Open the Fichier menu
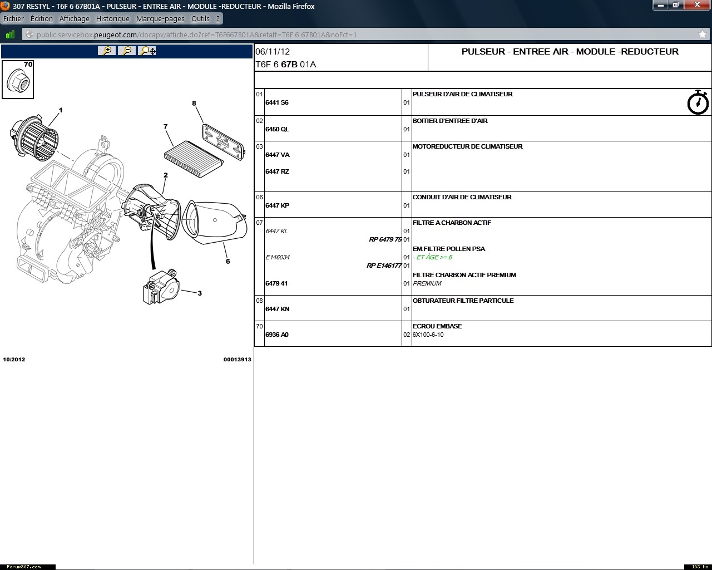 click(x=13, y=18)
